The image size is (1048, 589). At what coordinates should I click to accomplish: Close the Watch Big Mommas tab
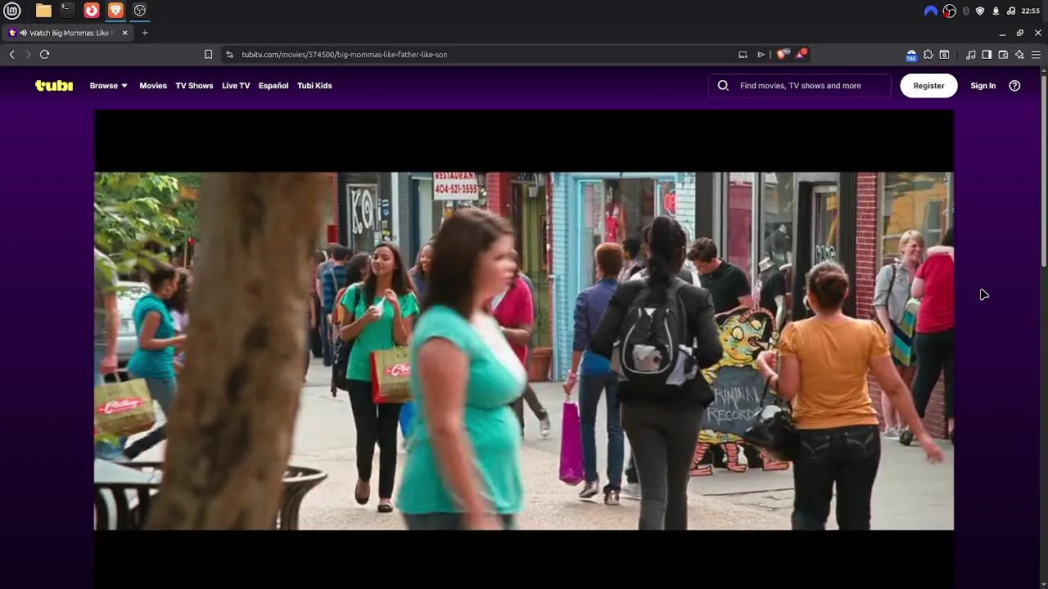125,33
